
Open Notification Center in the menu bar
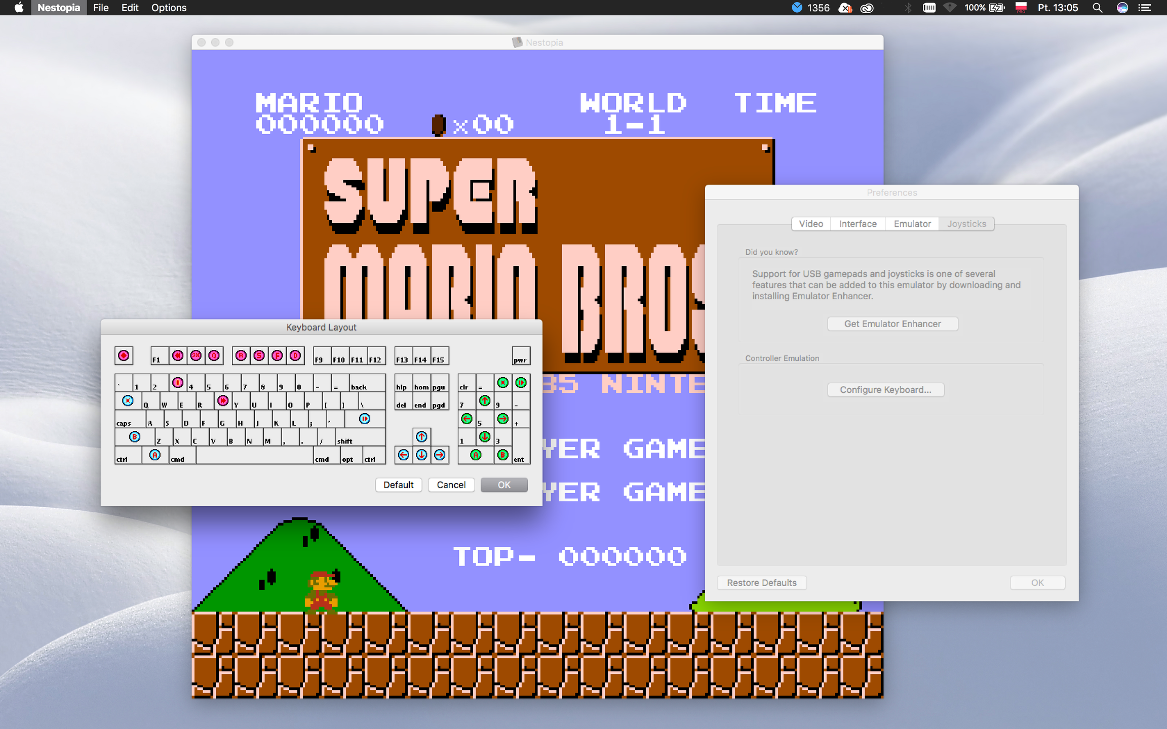pos(1145,8)
